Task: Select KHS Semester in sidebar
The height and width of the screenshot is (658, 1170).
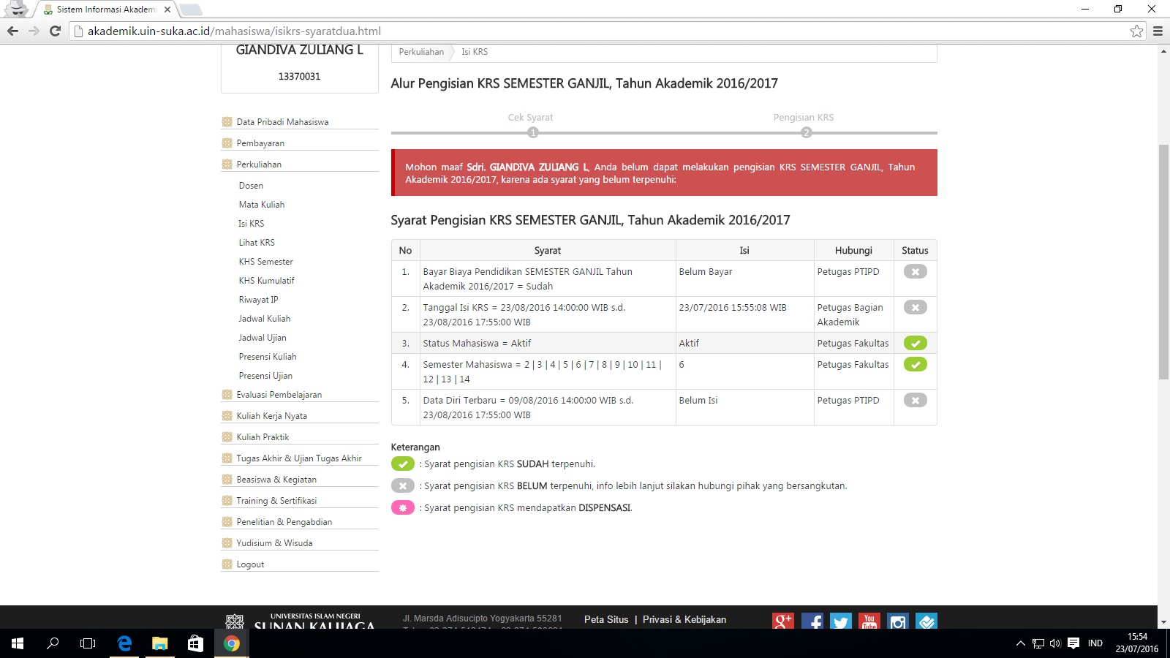Action: coord(265,262)
